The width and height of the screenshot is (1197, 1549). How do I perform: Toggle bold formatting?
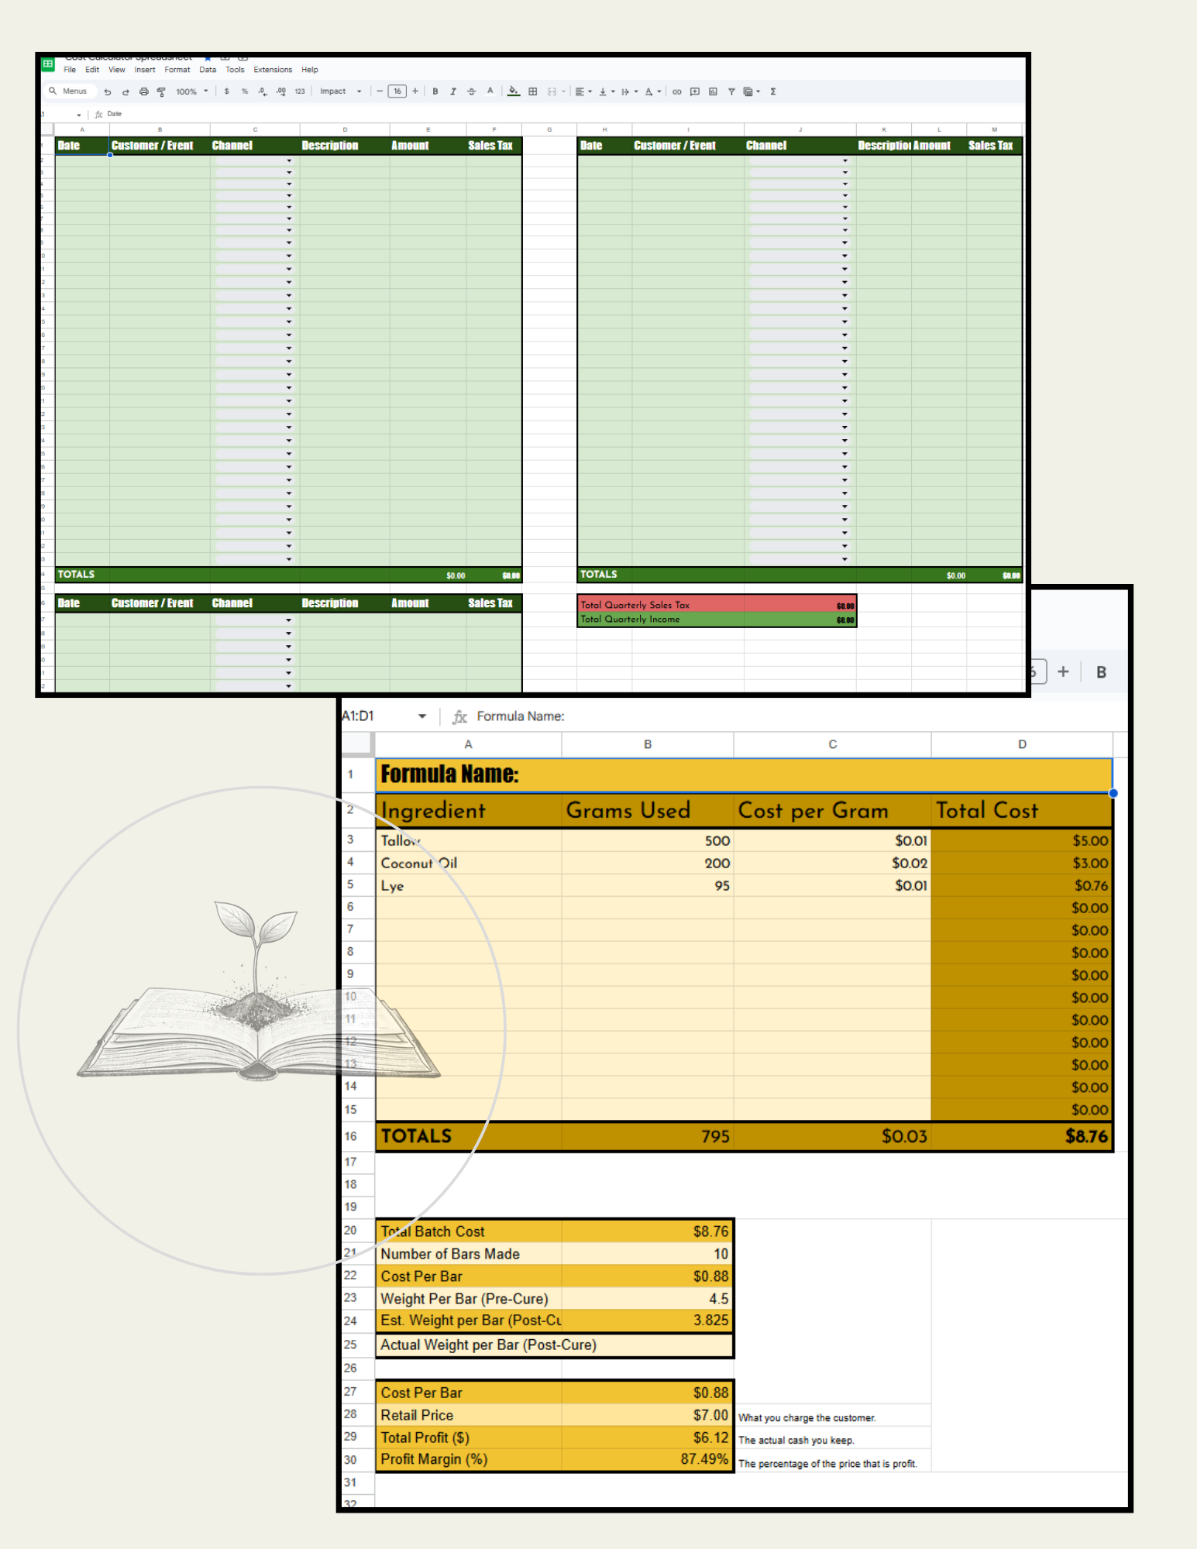click(435, 91)
